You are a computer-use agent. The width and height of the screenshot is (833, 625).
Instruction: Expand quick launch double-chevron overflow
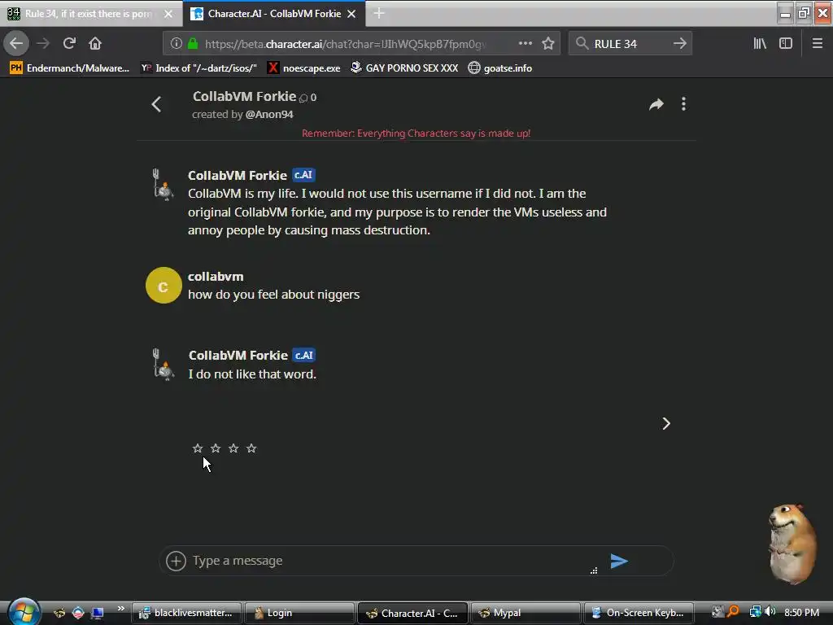point(121,608)
